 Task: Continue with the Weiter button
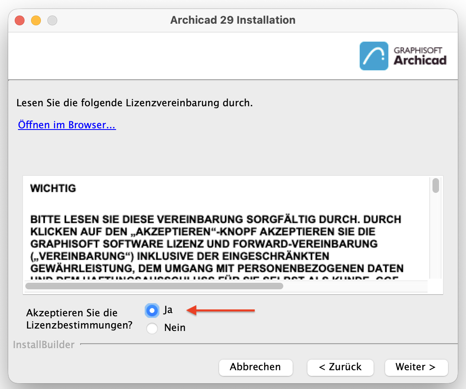click(416, 367)
